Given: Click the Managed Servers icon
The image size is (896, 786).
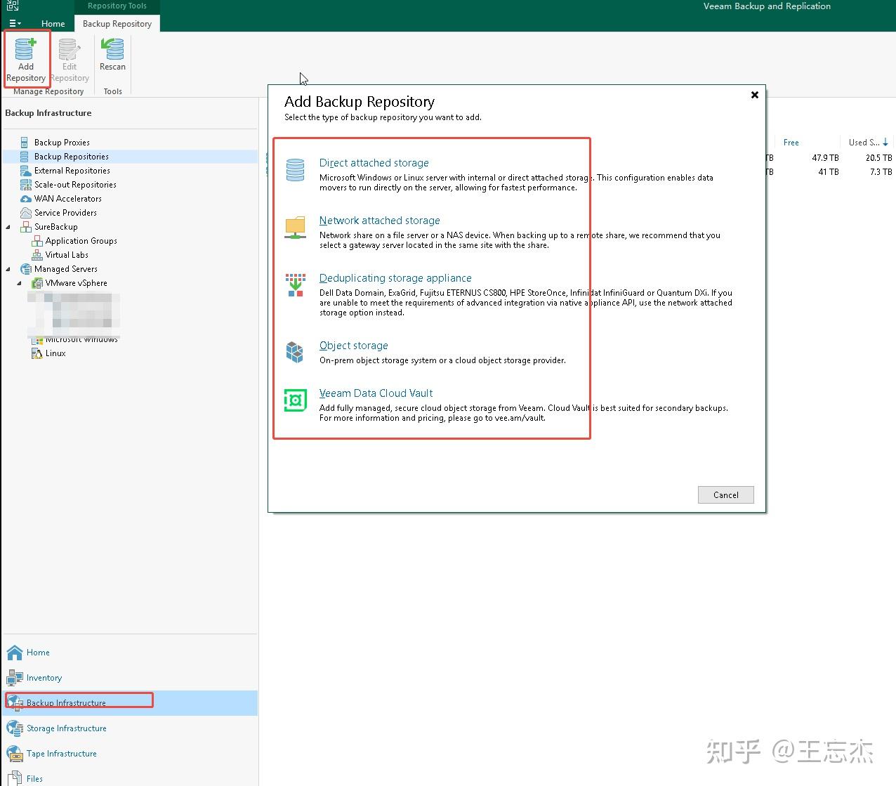Looking at the screenshot, I should [25, 269].
